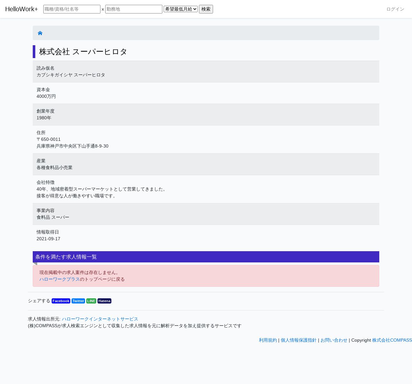Click the line 接客が得意な人が働きやすい職場です。
Viewport: 412px width, 384px height.
pyautogui.click(x=77, y=196)
